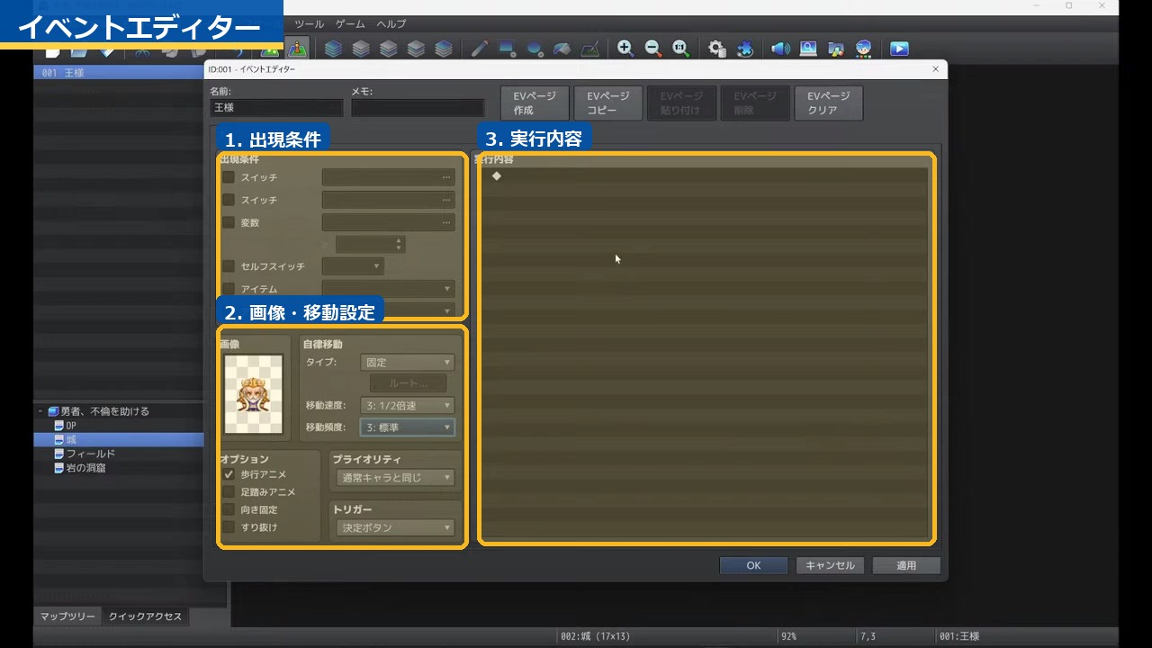Click the 名前 field containing 王様
This screenshot has width=1152, height=648.
click(276, 108)
